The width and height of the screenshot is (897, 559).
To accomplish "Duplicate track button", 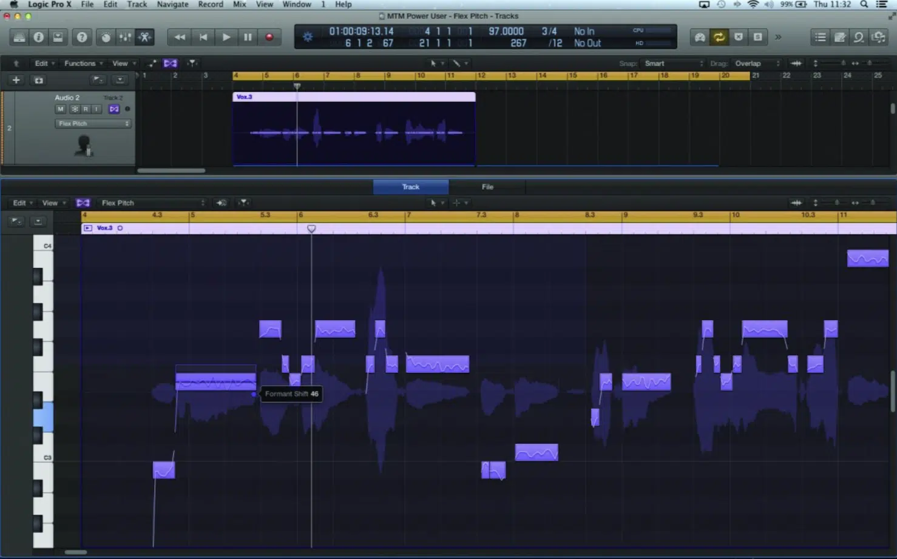I will [39, 80].
